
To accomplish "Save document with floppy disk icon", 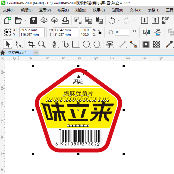I will (x=33, y=20).
